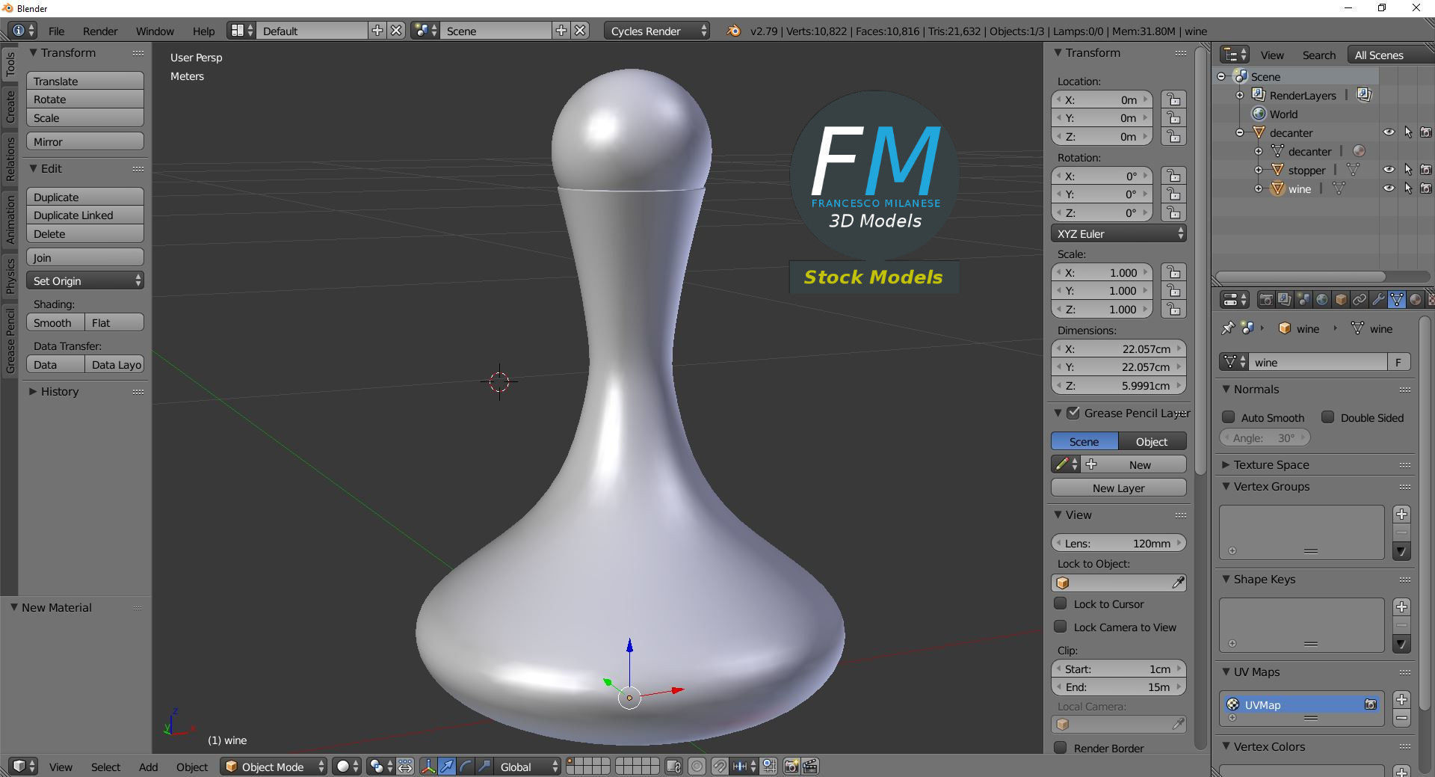Click the New Layer button
Screen dimensions: 1435x777
tap(1118, 488)
